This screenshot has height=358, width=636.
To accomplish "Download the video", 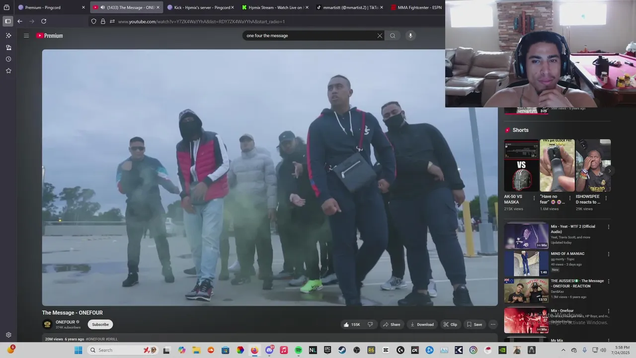I will pos(422,325).
